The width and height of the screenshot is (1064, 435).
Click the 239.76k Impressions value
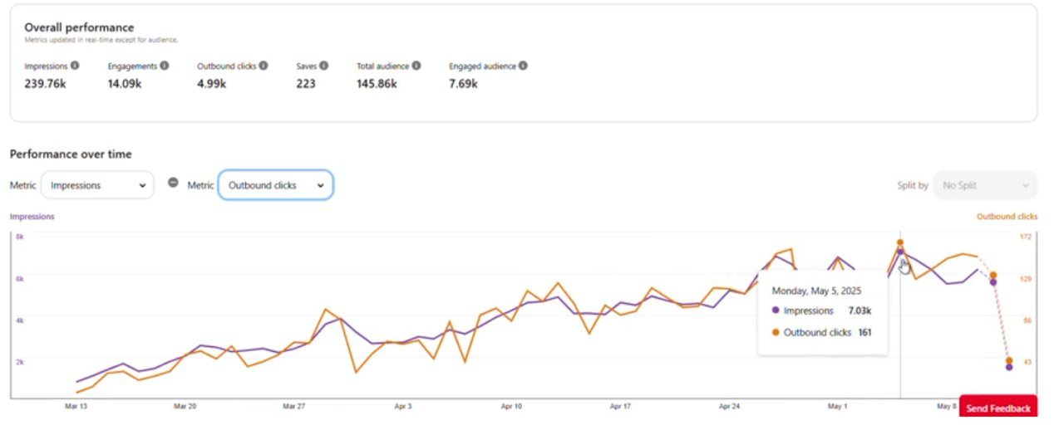click(45, 84)
